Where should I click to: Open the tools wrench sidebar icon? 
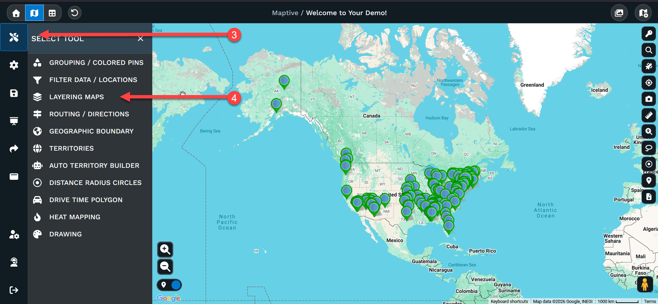(14, 37)
